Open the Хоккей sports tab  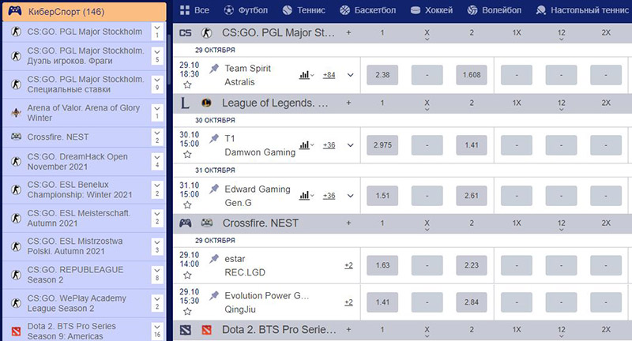click(x=431, y=10)
